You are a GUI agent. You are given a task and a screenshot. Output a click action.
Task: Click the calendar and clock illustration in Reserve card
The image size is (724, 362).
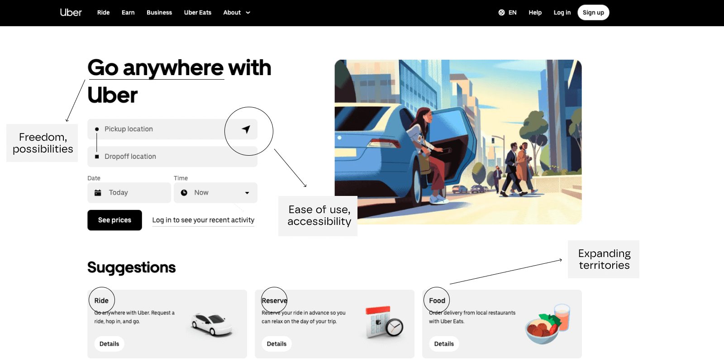click(384, 322)
